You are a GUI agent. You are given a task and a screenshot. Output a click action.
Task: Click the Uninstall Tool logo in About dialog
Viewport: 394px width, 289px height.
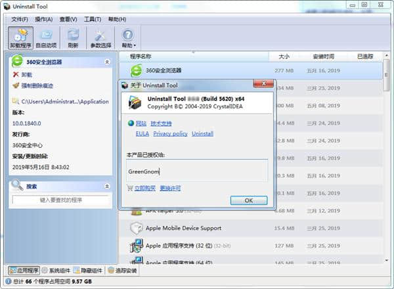[x=135, y=102]
